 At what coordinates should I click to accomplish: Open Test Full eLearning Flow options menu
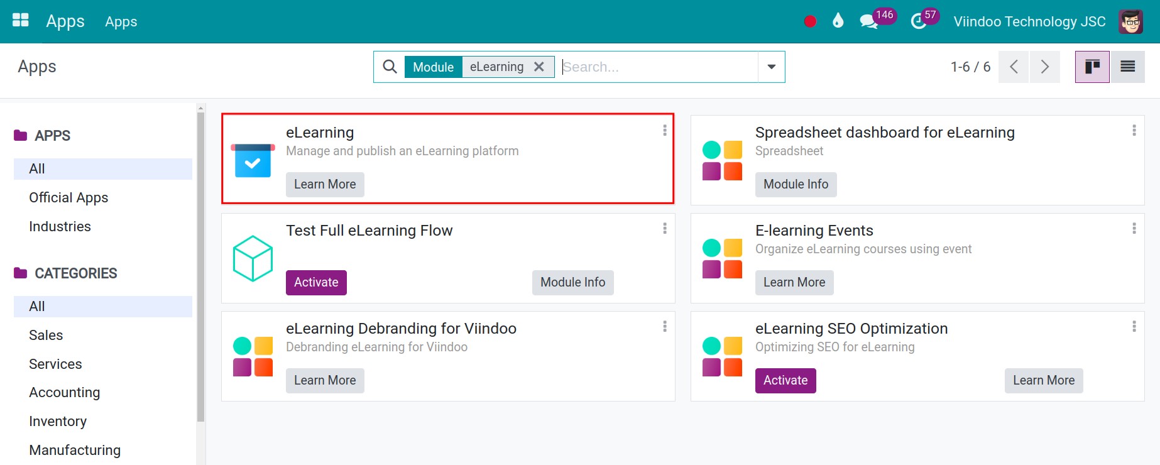pyautogui.click(x=664, y=228)
